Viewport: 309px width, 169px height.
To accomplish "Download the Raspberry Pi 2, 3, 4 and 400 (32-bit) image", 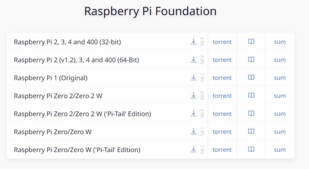I will point(194,41).
